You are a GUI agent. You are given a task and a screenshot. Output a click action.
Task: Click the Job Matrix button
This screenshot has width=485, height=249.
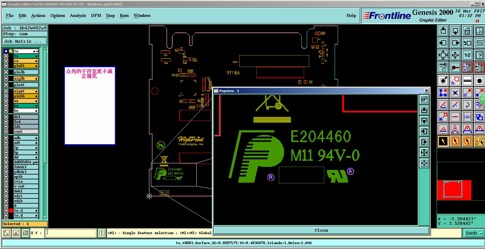coord(25,41)
